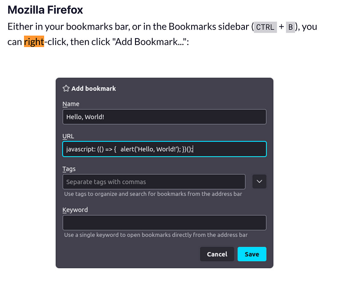The image size is (343, 281).
Task: Click the CTRL key badge
Action: pos(265,27)
